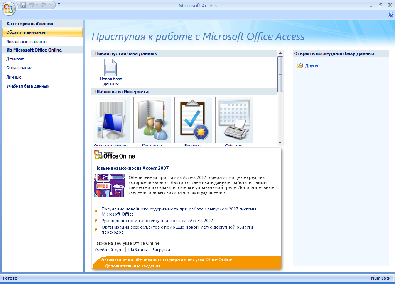Follow the Шаблоны link under Office Online
Screen dimensions: 395x284
138,250
